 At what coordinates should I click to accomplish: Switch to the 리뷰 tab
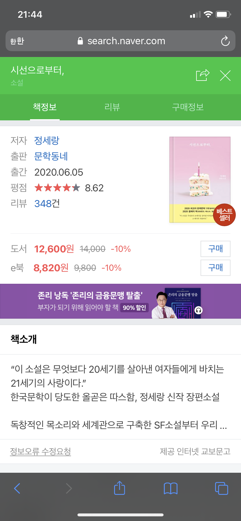[x=112, y=107]
